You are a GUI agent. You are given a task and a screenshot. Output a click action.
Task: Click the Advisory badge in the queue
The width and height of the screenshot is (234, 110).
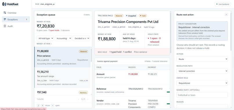click(83, 93)
